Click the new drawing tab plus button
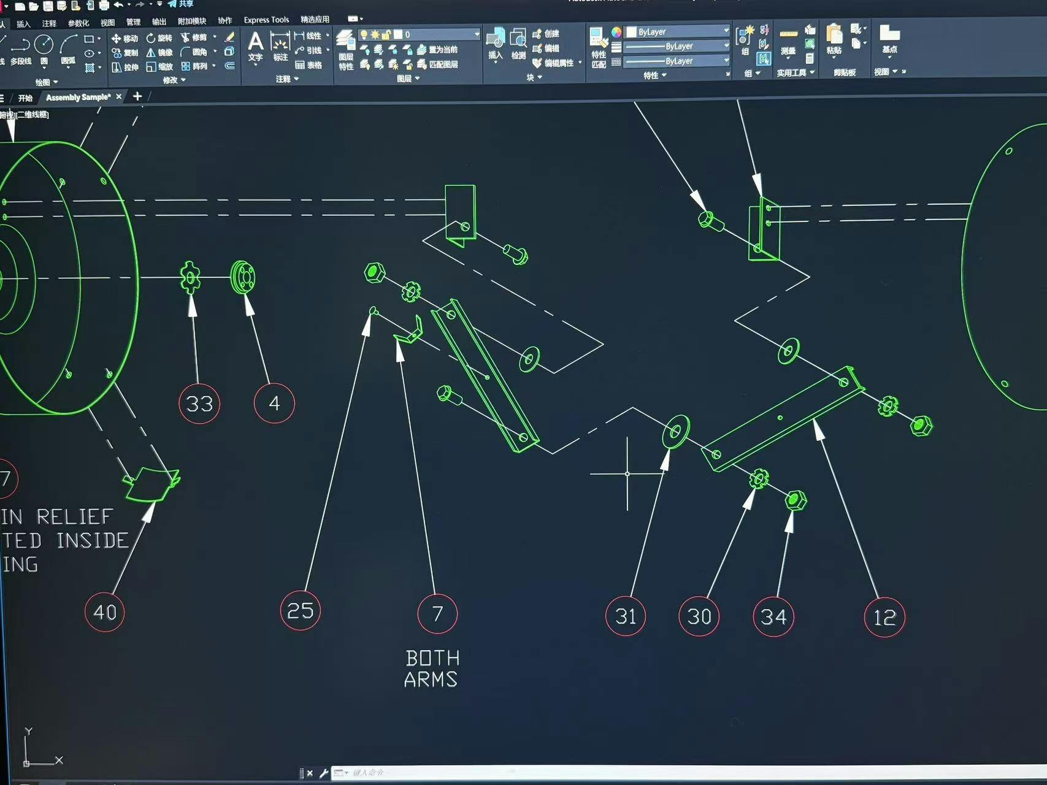 click(x=137, y=96)
